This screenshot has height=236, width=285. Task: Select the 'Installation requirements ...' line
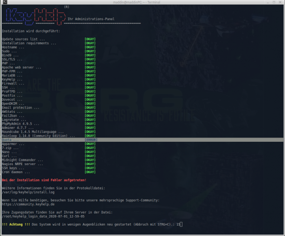[29, 43]
